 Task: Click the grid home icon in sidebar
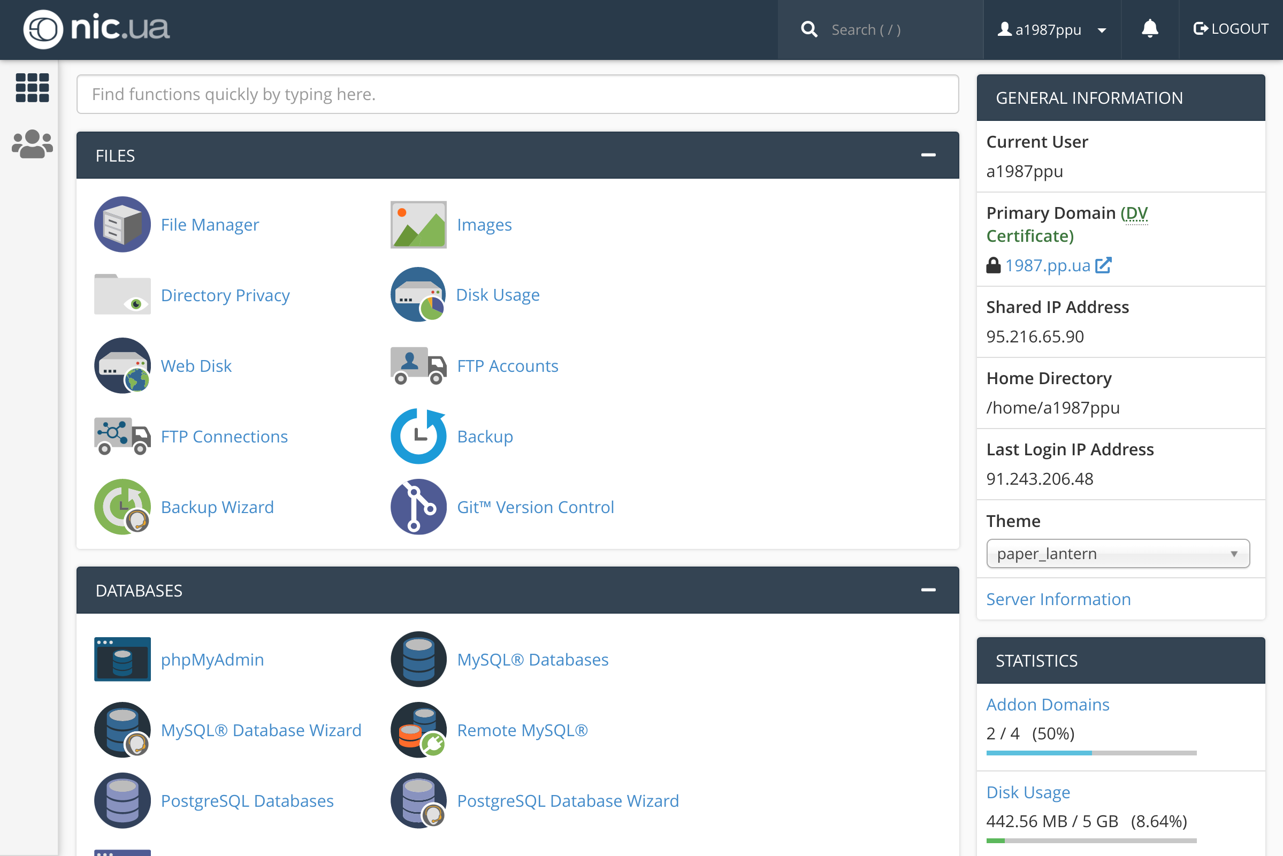32,87
